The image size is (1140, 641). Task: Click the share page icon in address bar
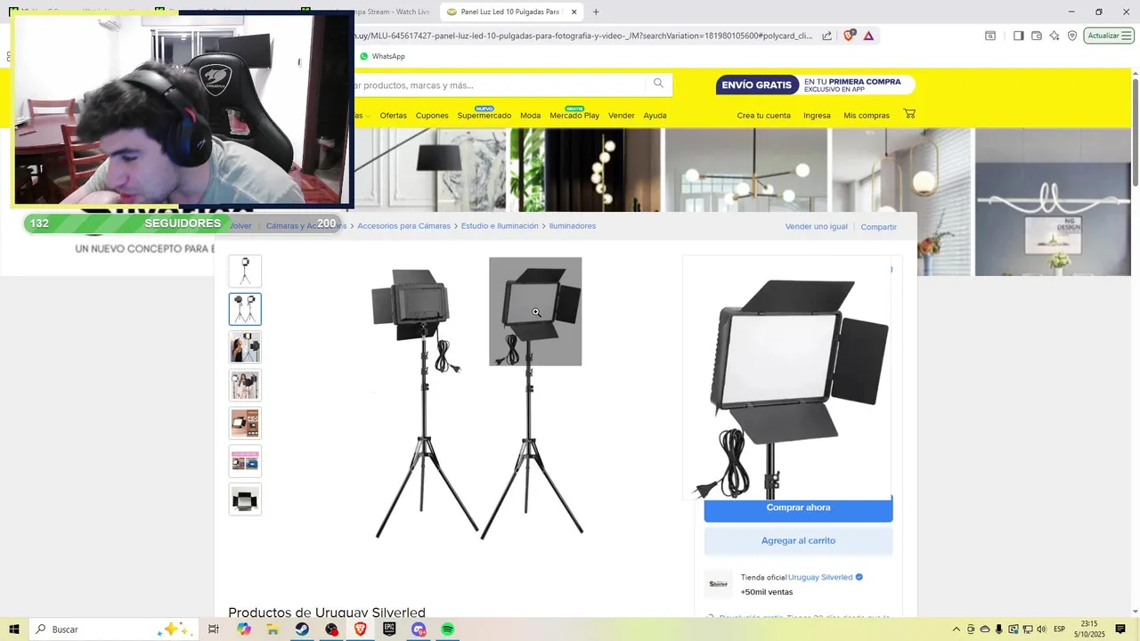(x=827, y=36)
